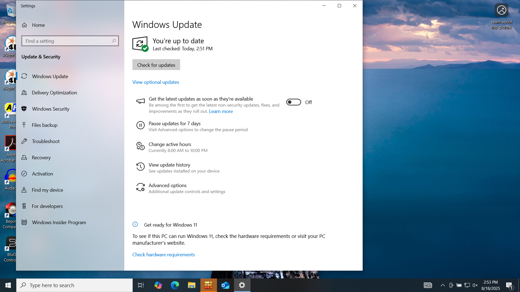Click the Activation checkmark icon
Screen dimensions: 520x292
point(24,174)
